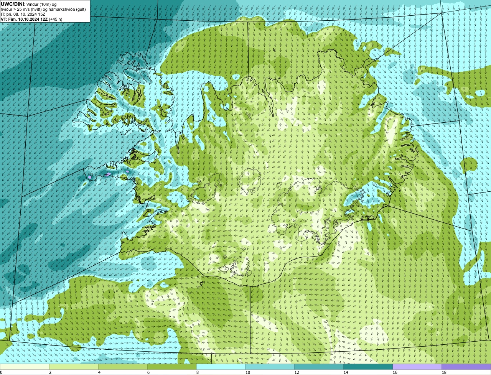
Task: Click the initial time 'IT: þri. 08. 10. 2024 15Z'
Action: tap(23, 14)
